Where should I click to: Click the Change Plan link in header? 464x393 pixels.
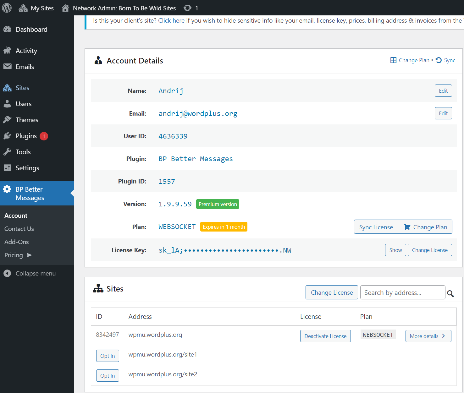[x=414, y=60]
